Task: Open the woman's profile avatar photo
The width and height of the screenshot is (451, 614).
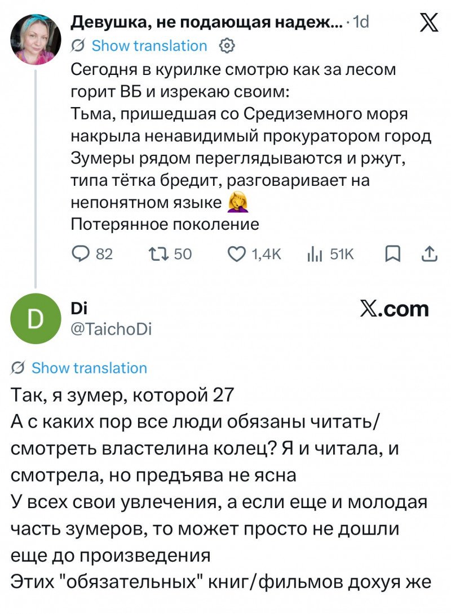Action: point(36,39)
